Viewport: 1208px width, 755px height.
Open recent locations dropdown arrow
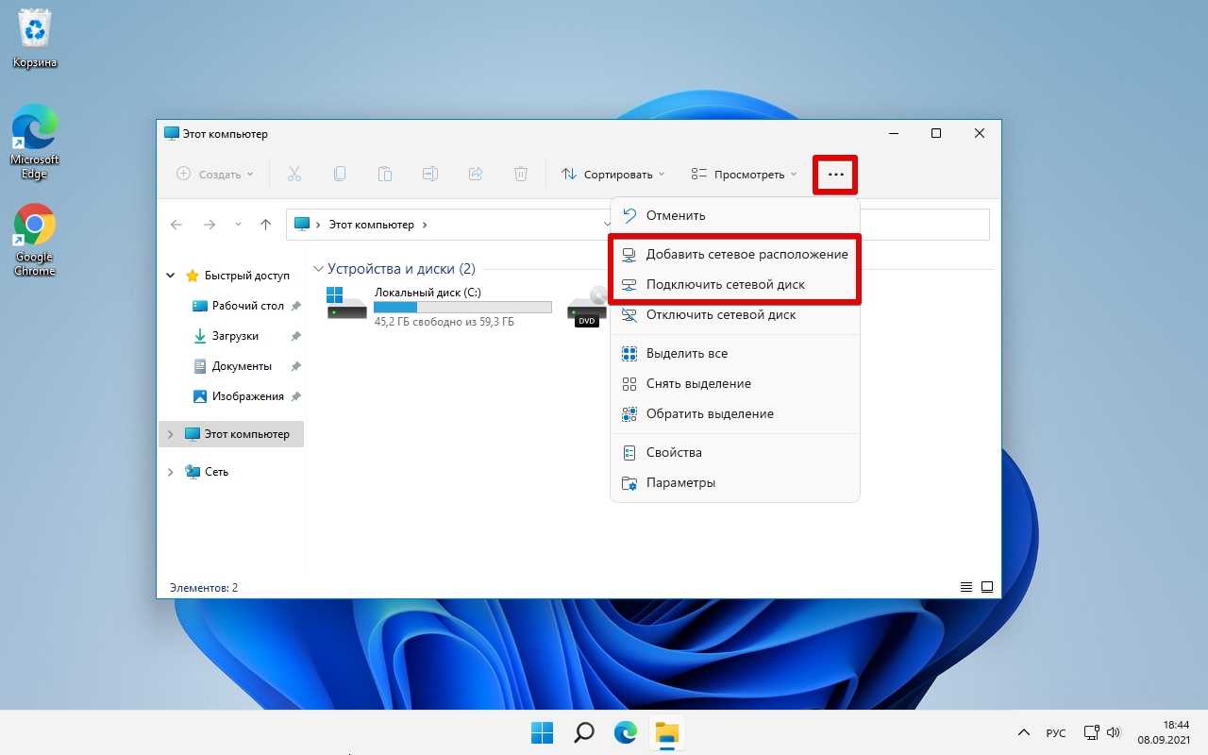[238, 225]
